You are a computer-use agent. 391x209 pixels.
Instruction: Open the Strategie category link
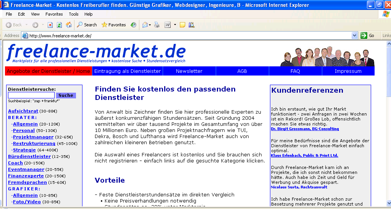pos(24,150)
